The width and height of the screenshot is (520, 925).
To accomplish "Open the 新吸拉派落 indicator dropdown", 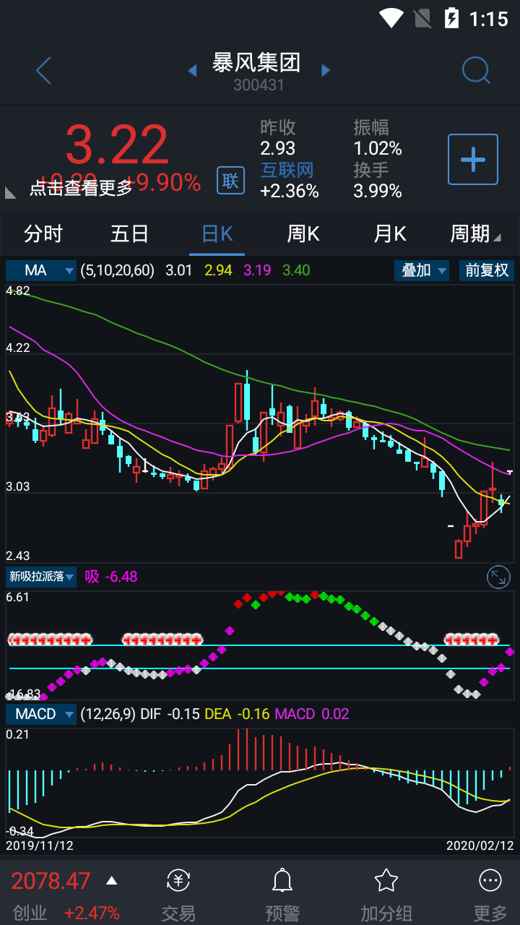I will (x=41, y=577).
